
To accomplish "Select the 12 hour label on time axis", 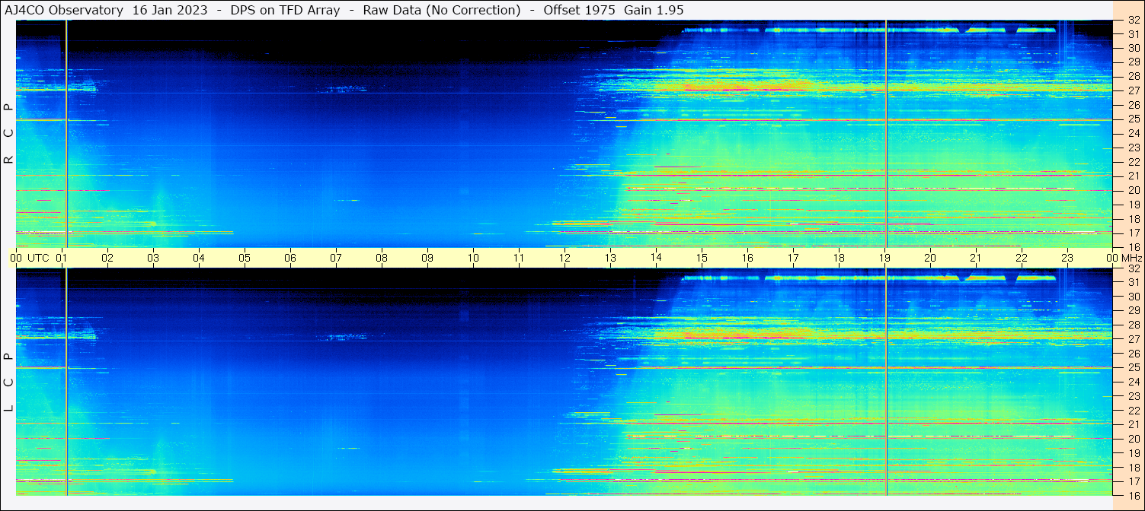I will tap(565, 258).
